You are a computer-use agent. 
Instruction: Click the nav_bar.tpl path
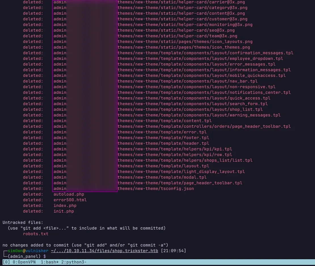coord(187,81)
